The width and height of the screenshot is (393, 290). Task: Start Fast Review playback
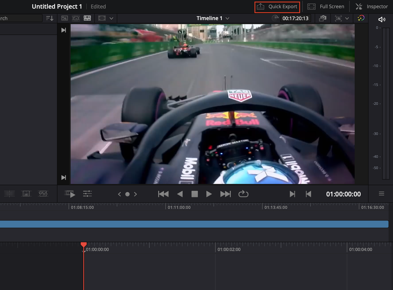pyautogui.click(x=70, y=194)
